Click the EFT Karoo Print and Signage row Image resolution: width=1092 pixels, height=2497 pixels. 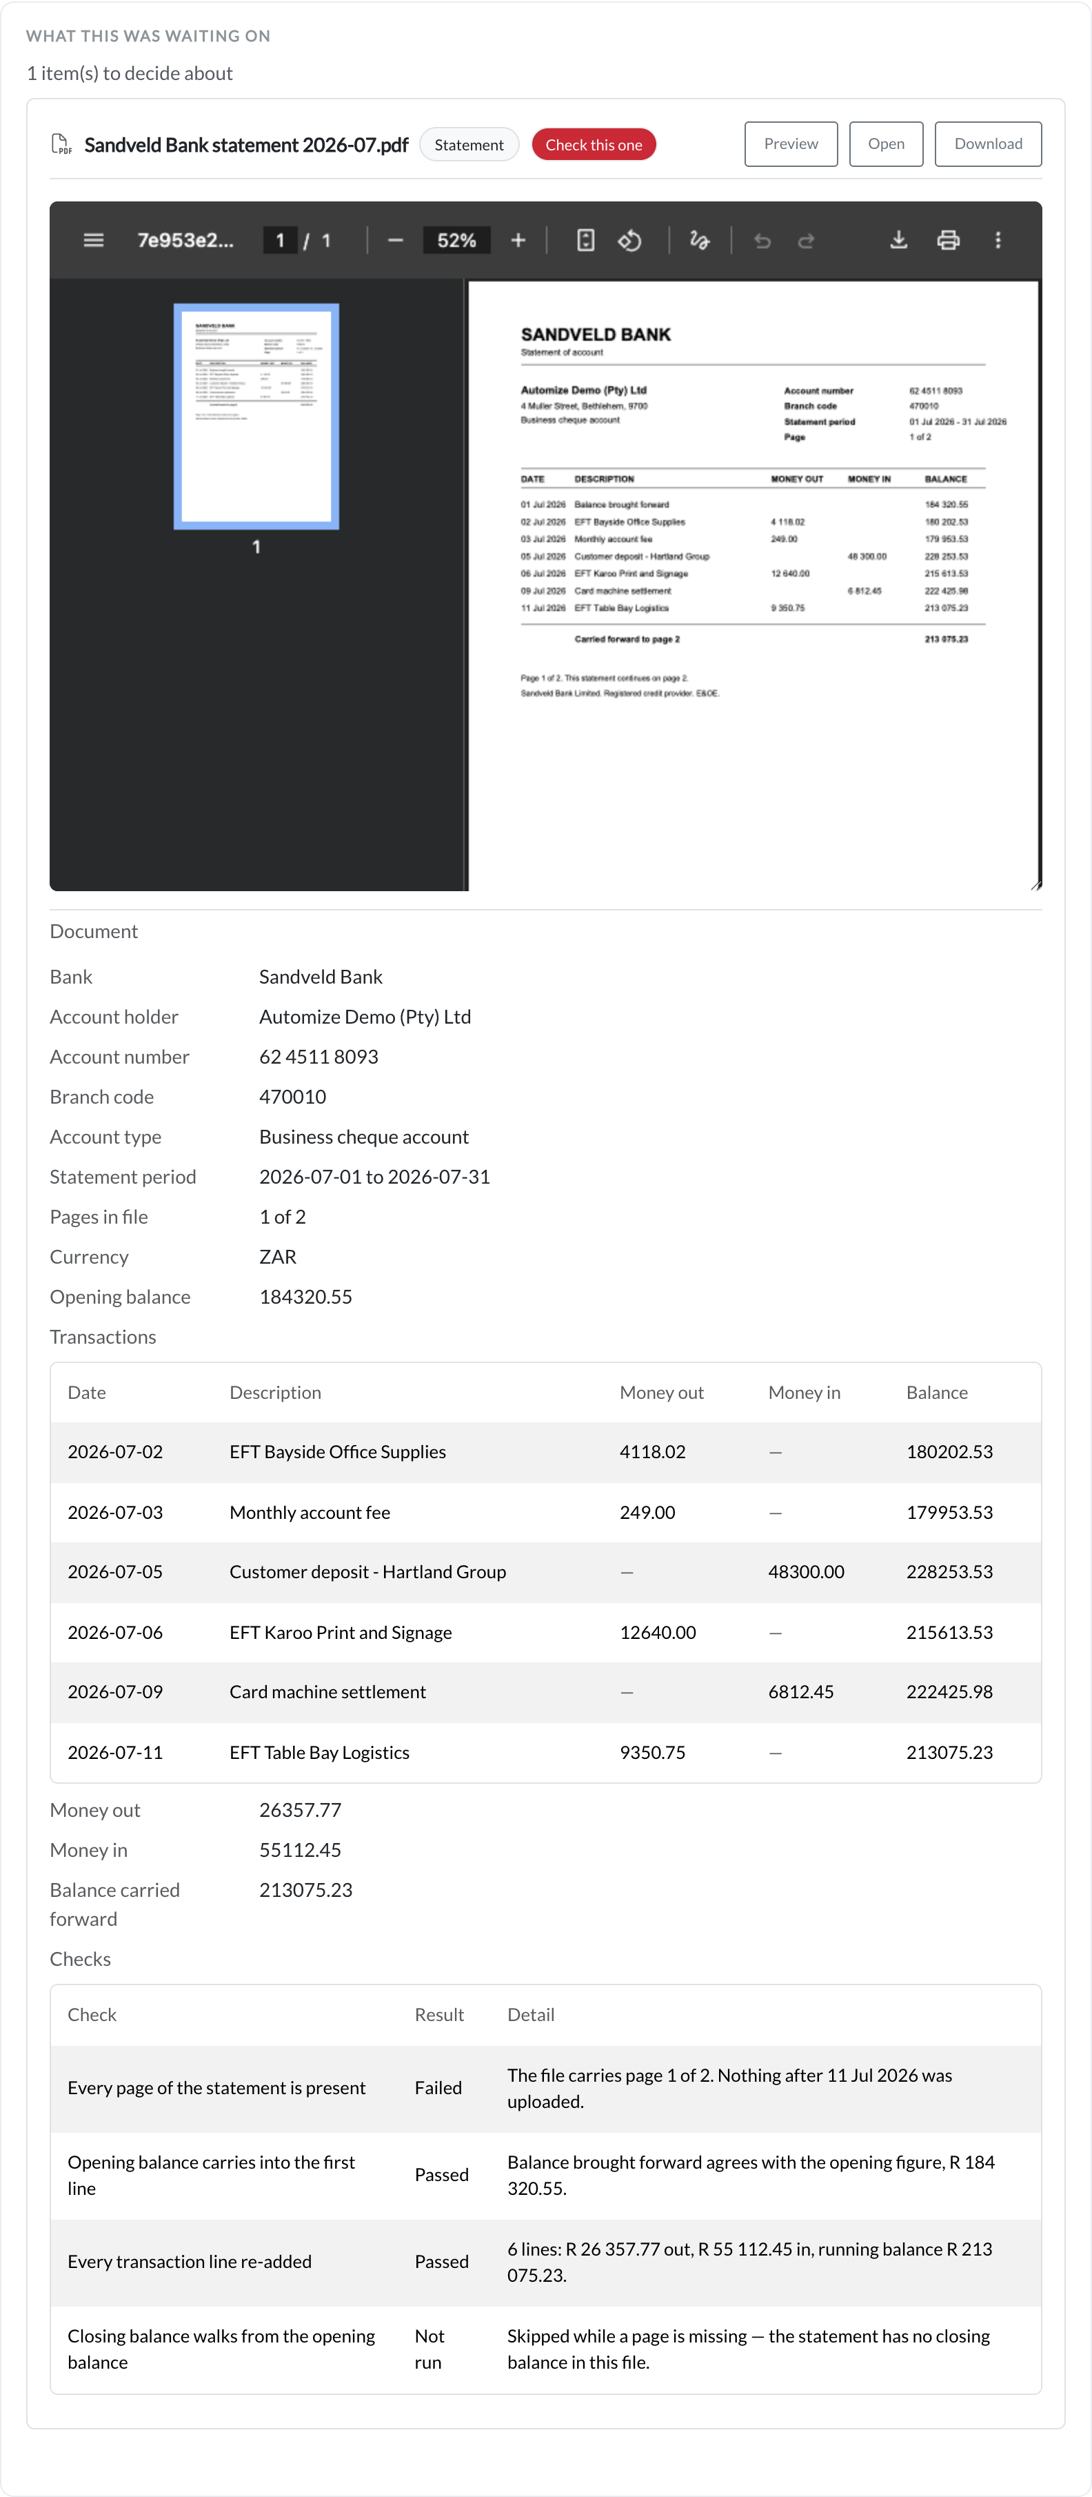(545, 1632)
